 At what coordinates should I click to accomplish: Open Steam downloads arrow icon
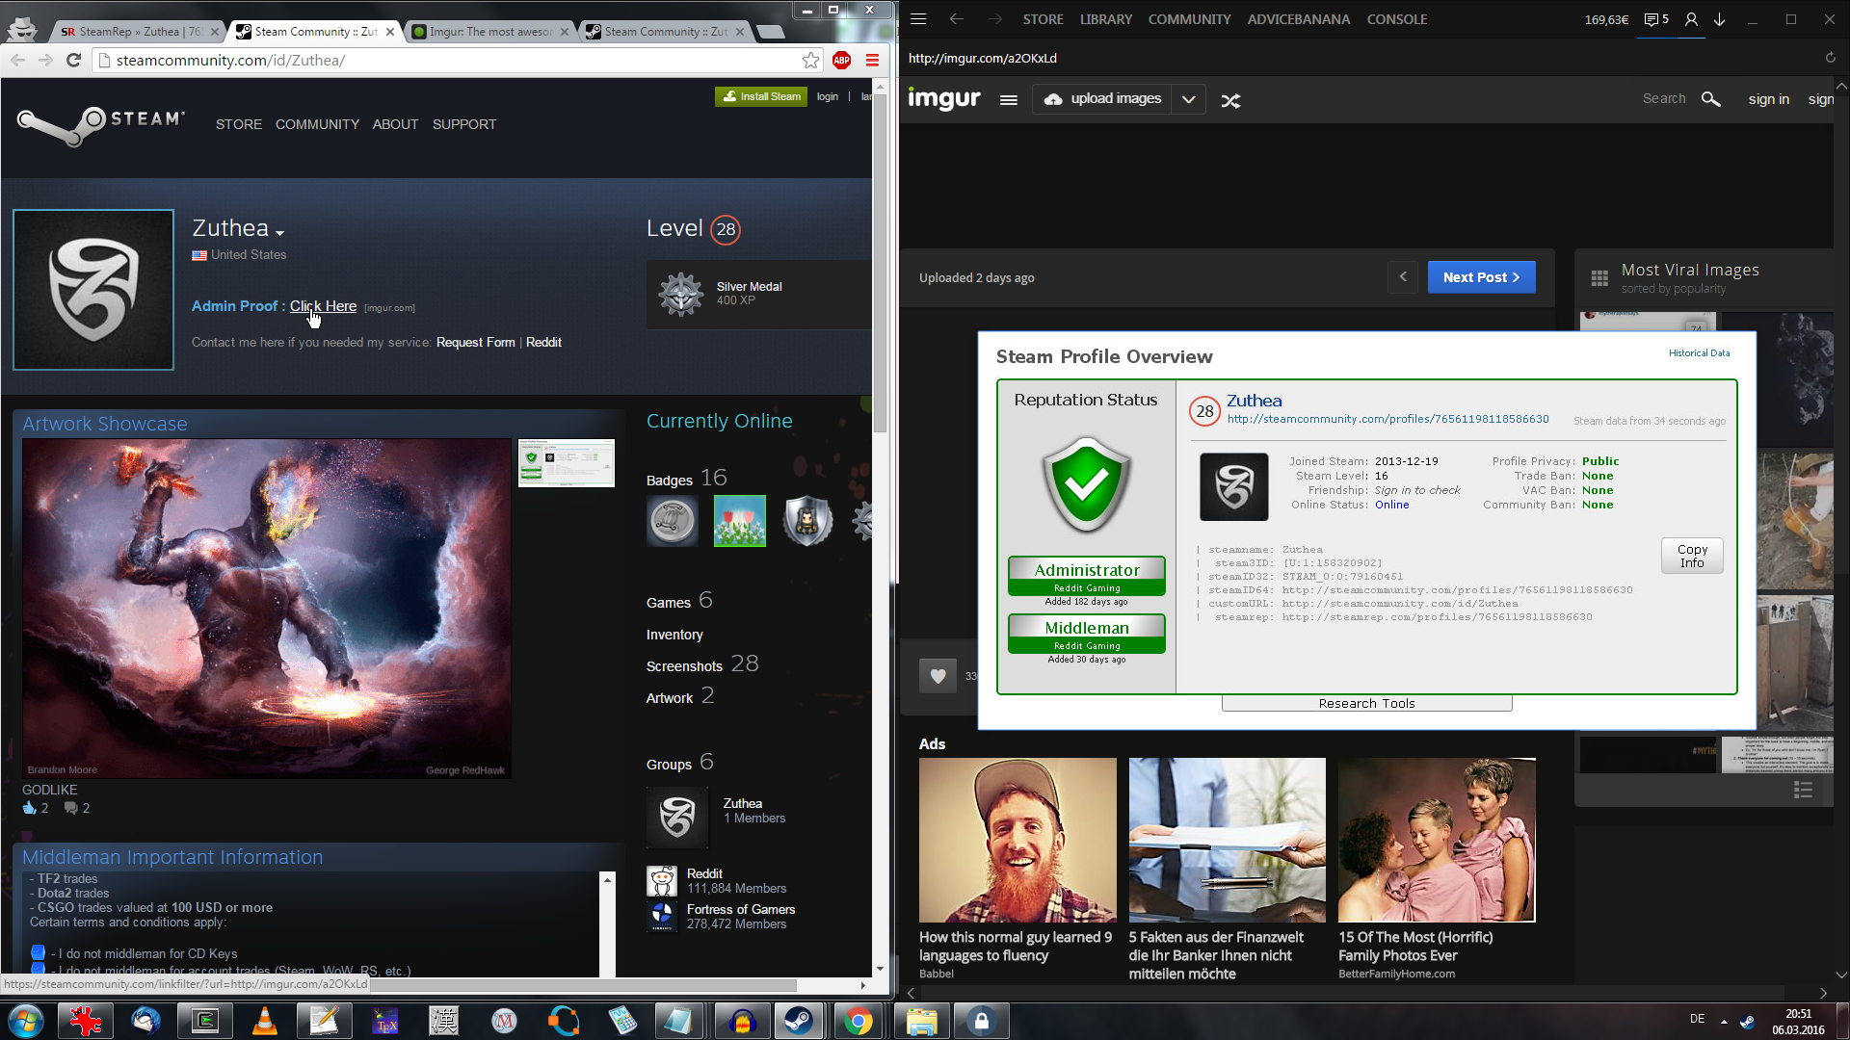pyautogui.click(x=1719, y=19)
